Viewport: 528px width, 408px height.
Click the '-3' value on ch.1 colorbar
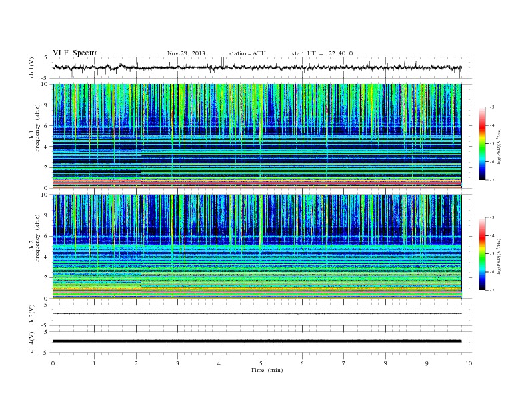click(491, 107)
